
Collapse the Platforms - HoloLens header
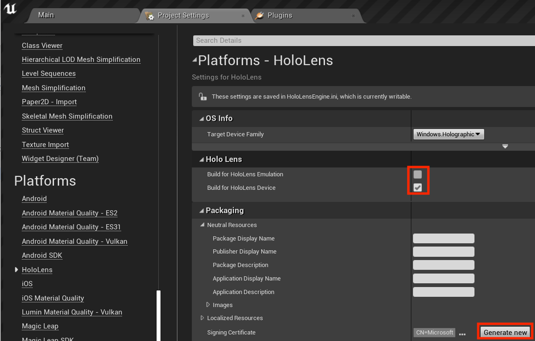[x=195, y=60]
